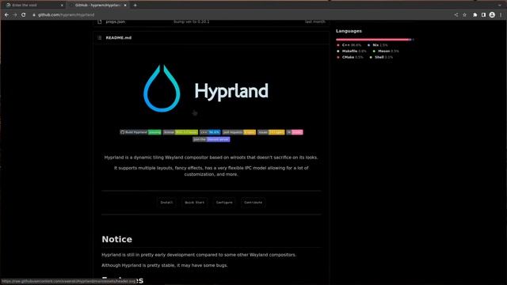View site info via the padlock icon
Image resolution: width=507 pixels, height=285 pixels.
34,15
